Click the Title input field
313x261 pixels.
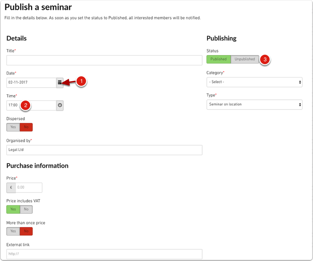[x=104, y=60]
